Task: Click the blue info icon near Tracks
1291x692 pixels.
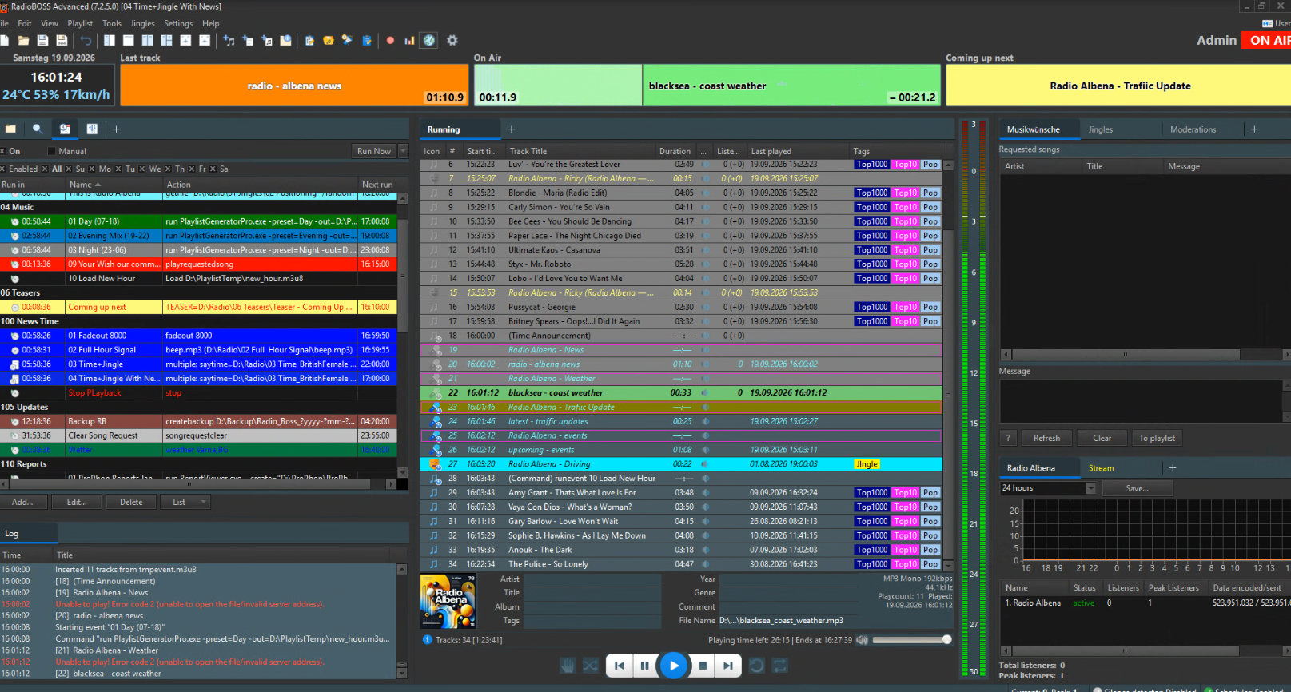Action: [428, 640]
